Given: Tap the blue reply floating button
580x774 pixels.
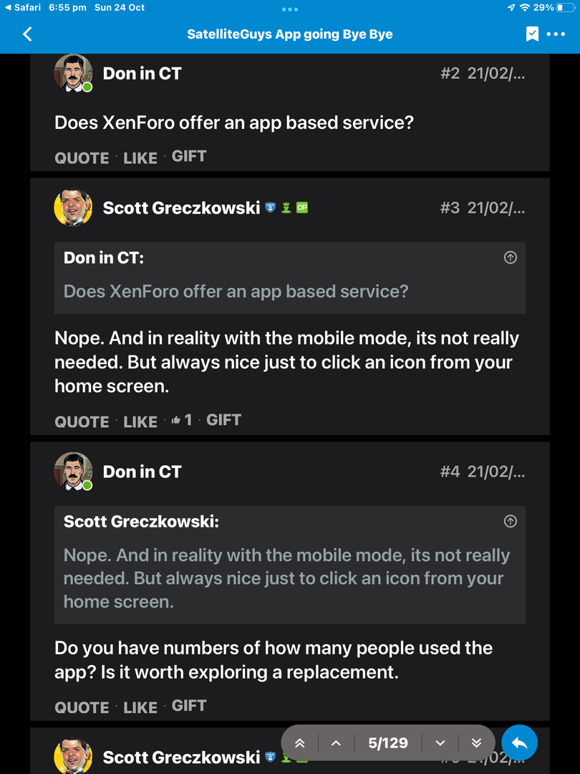Looking at the screenshot, I should [520, 743].
